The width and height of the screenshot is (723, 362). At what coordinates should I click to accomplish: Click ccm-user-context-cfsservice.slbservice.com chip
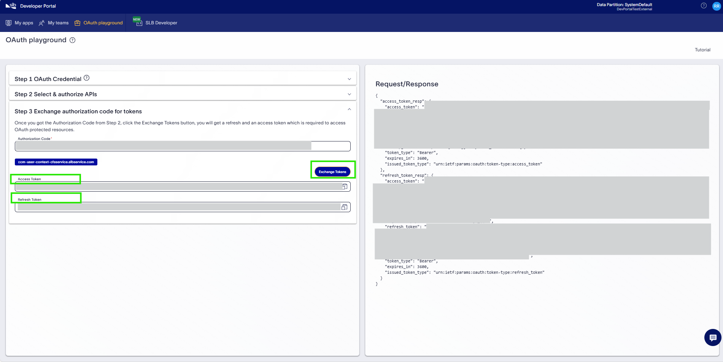pos(56,162)
